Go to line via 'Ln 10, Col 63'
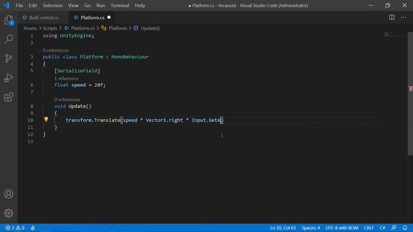413x232 pixels. [283, 227]
